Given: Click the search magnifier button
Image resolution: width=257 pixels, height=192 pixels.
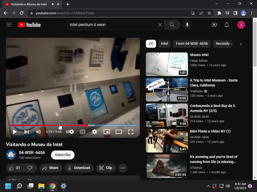Looking at the screenshot, I should pos(172,25).
